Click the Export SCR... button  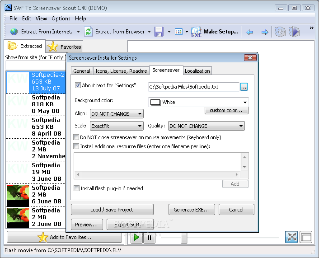(130, 225)
